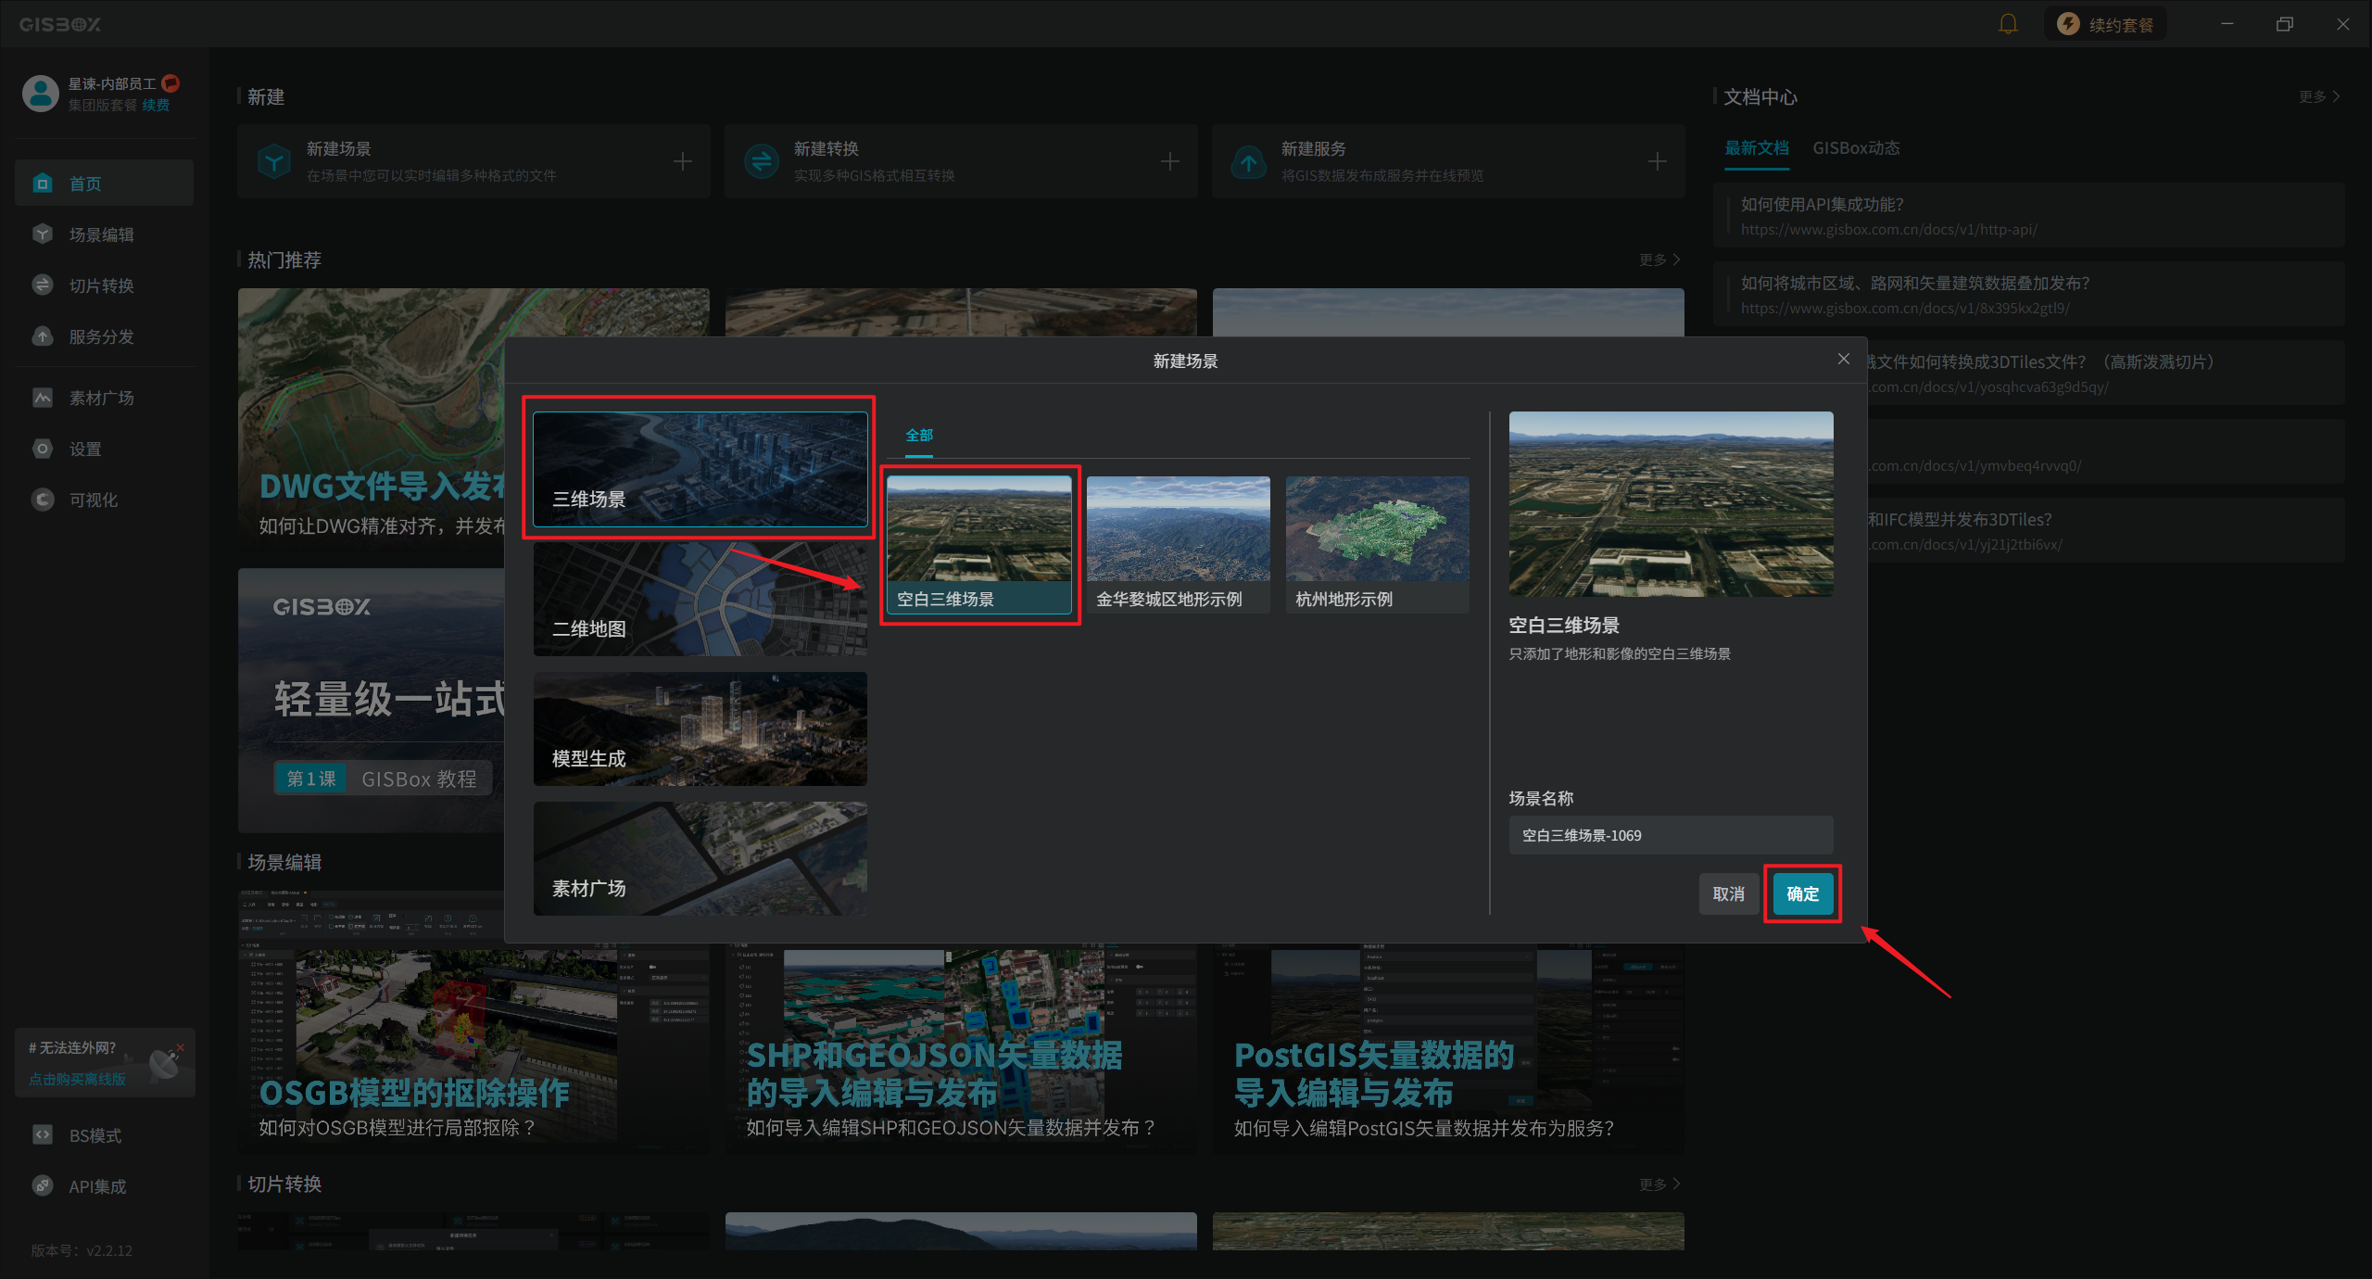
Task: Open 场景编辑 cube icon in sidebar
Action: pyautogui.click(x=43, y=234)
